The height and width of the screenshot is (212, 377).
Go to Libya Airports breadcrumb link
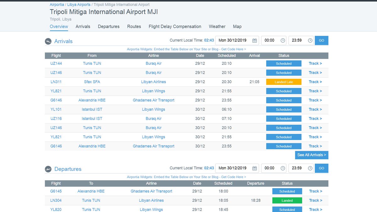tap(79, 5)
